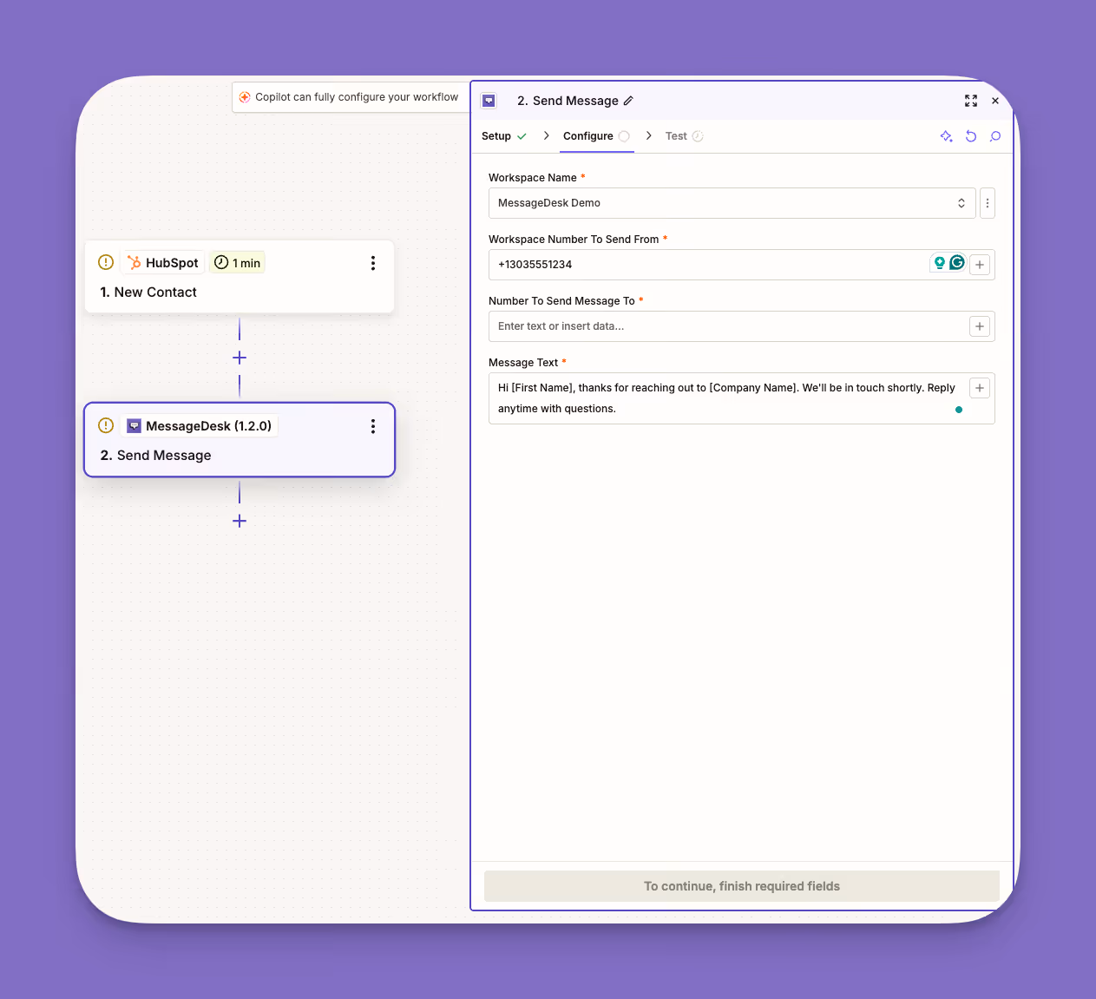This screenshot has height=999, width=1096.
Task: Go to the Test tab
Action: point(684,136)
